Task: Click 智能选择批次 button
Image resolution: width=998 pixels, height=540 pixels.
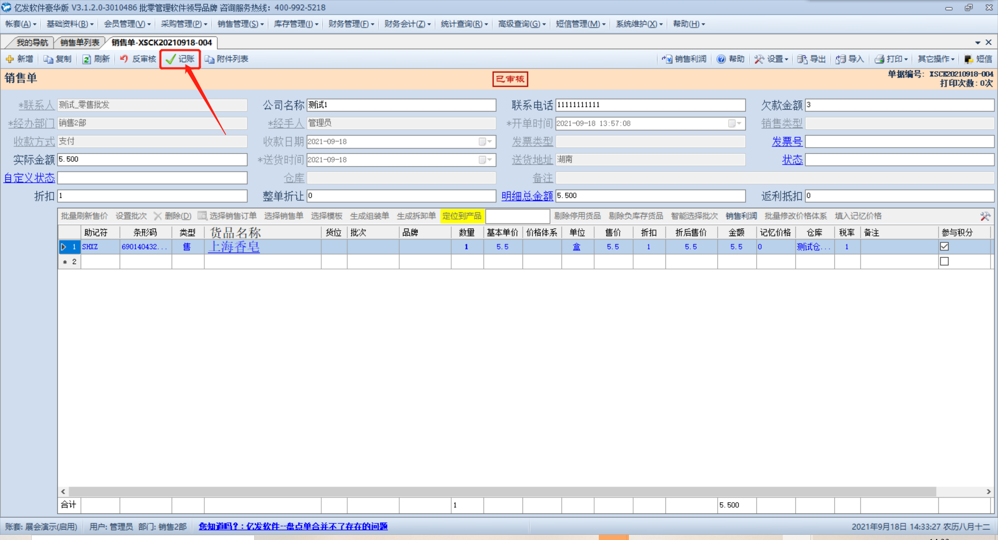Action: (694, 216)
